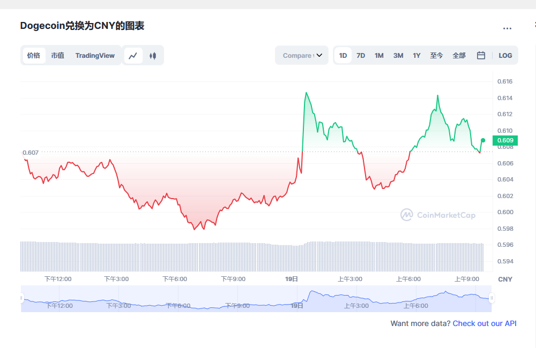Open the three-dot more options menu
The image size is (536, 348).
[507, 28]
